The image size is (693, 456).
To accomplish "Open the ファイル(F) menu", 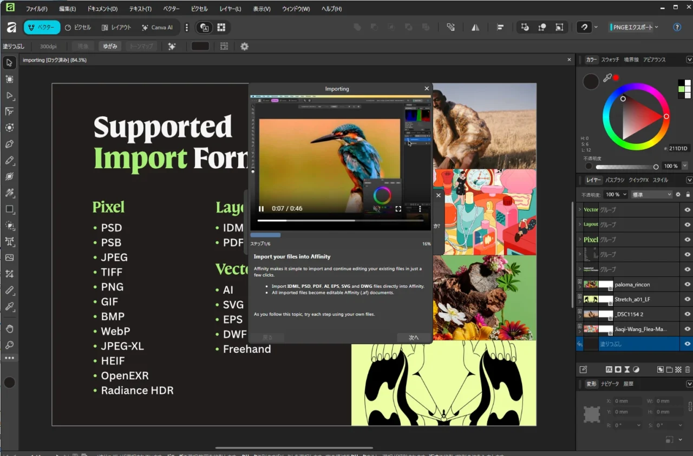I will pyautogui.click(x=36, y=9).
